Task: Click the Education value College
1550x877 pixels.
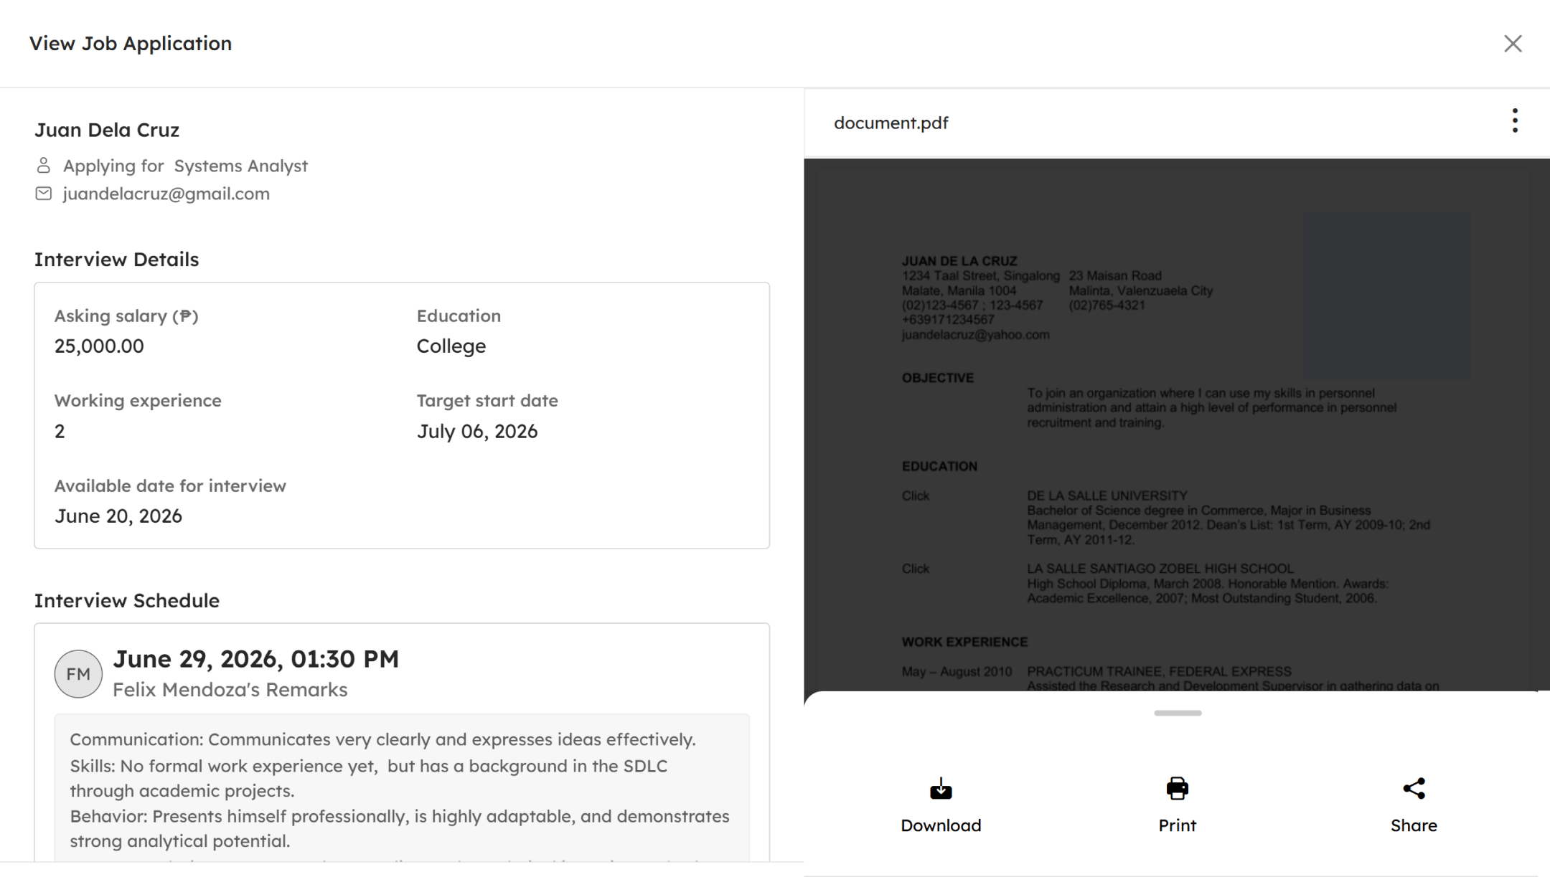Action: 451,346
